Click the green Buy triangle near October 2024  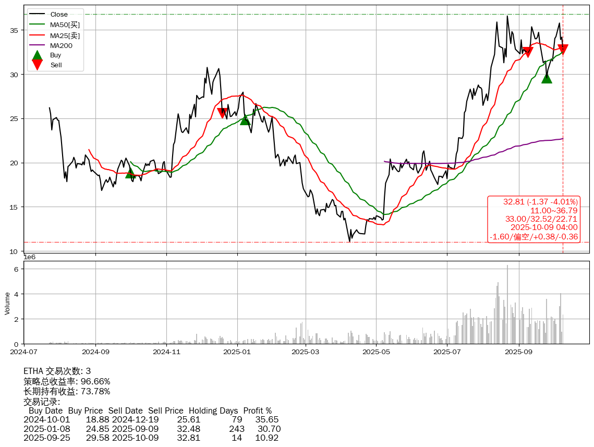pyautogui.click(x=130, y=173)
